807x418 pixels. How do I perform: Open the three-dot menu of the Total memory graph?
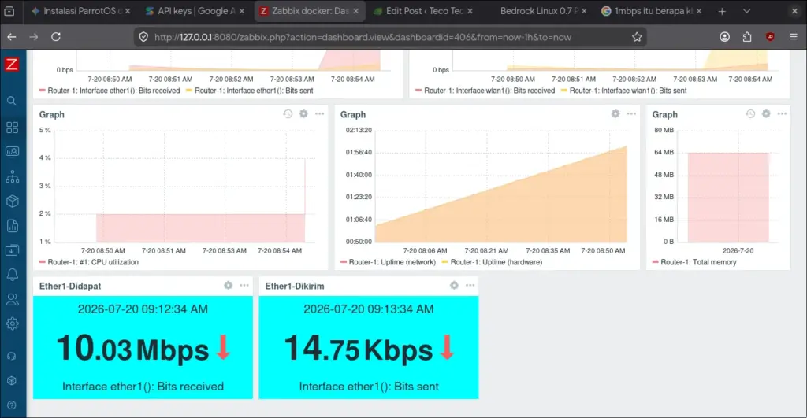(x=783, y=113)
